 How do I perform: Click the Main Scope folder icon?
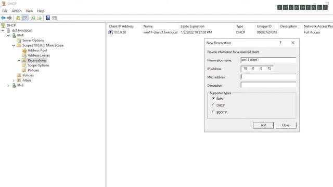[19, 45]
